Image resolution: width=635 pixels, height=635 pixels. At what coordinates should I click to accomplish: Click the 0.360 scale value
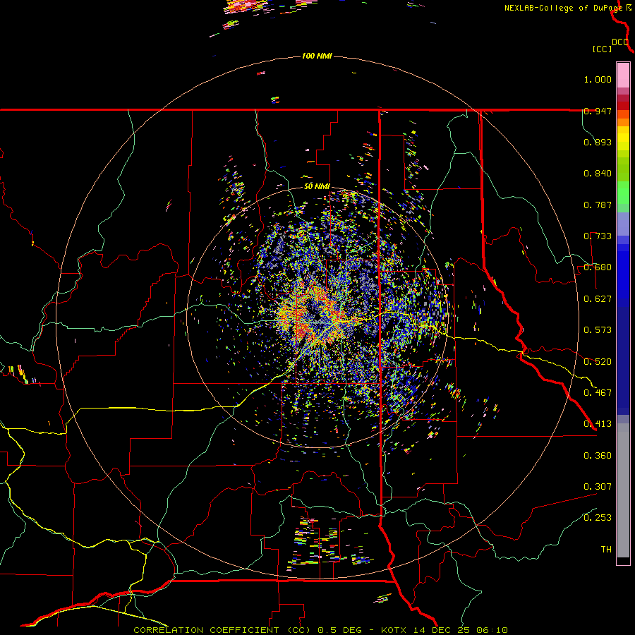598,456
